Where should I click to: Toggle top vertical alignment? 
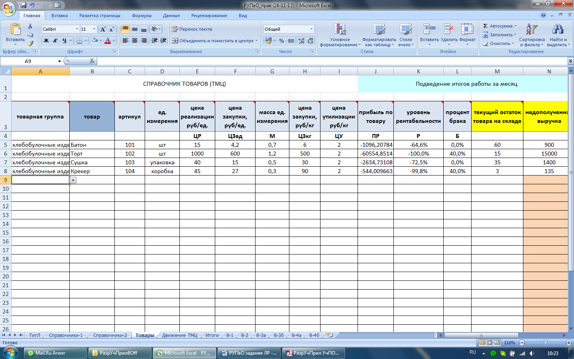[125, 29]
